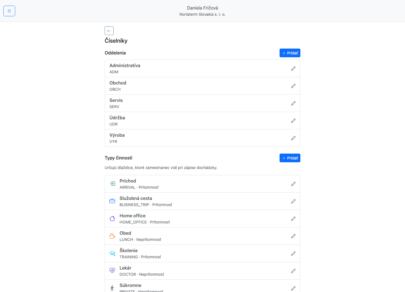Edit the Obchod department entry
The width and height of the screenshot is (405, 292).
(293, 86)
